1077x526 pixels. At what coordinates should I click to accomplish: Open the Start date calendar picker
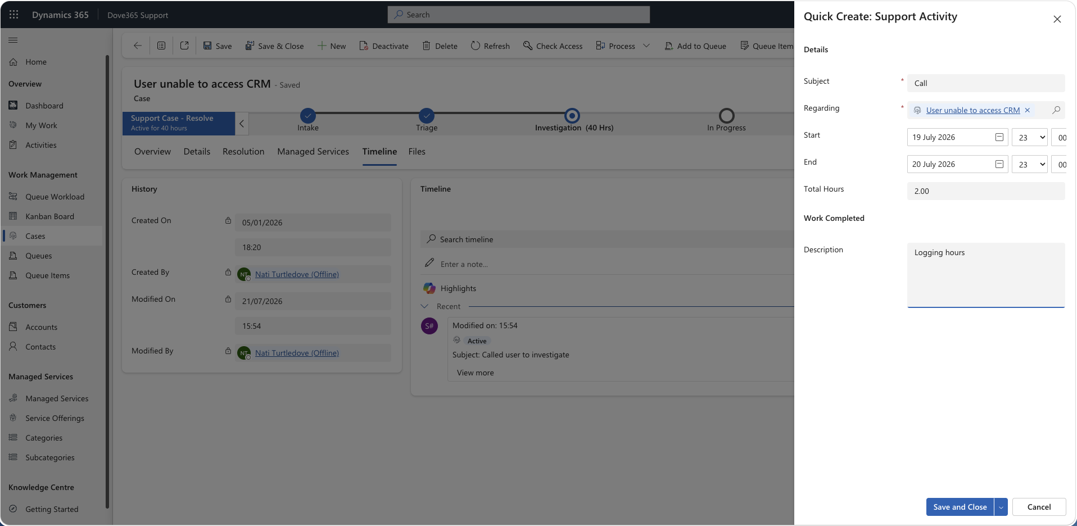(x=999, y=137)
